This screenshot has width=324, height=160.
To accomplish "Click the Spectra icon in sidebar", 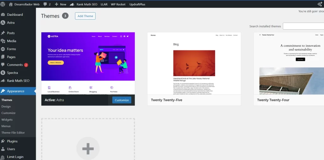I will 3,73.
